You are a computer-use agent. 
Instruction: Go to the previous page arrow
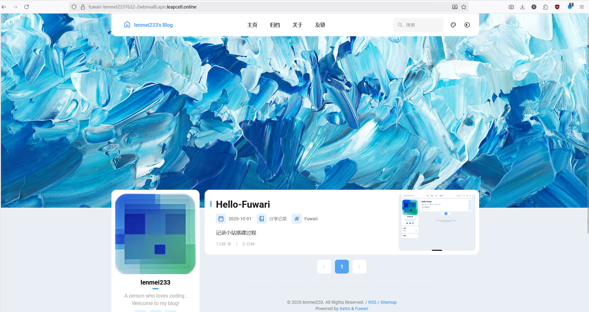click(x=324, y=267)
